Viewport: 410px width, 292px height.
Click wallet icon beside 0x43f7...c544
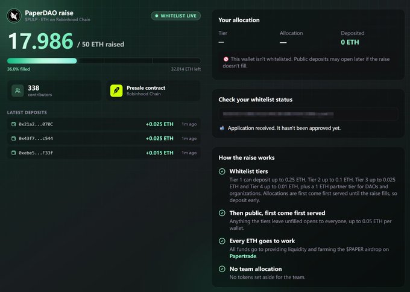click(14, 138)
